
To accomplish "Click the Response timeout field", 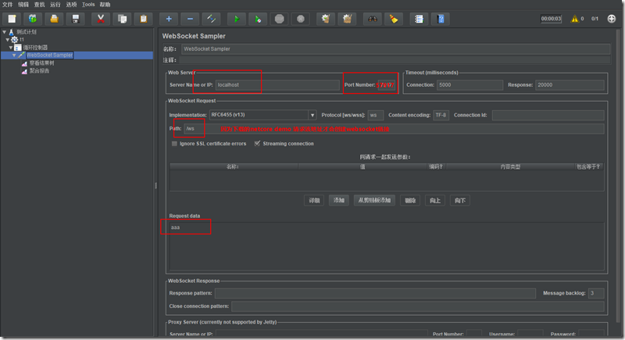I will 570,85.
